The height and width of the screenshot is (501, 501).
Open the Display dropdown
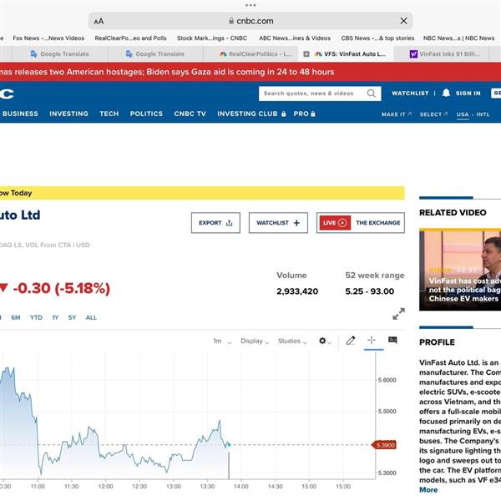click(x=255, y=342)
